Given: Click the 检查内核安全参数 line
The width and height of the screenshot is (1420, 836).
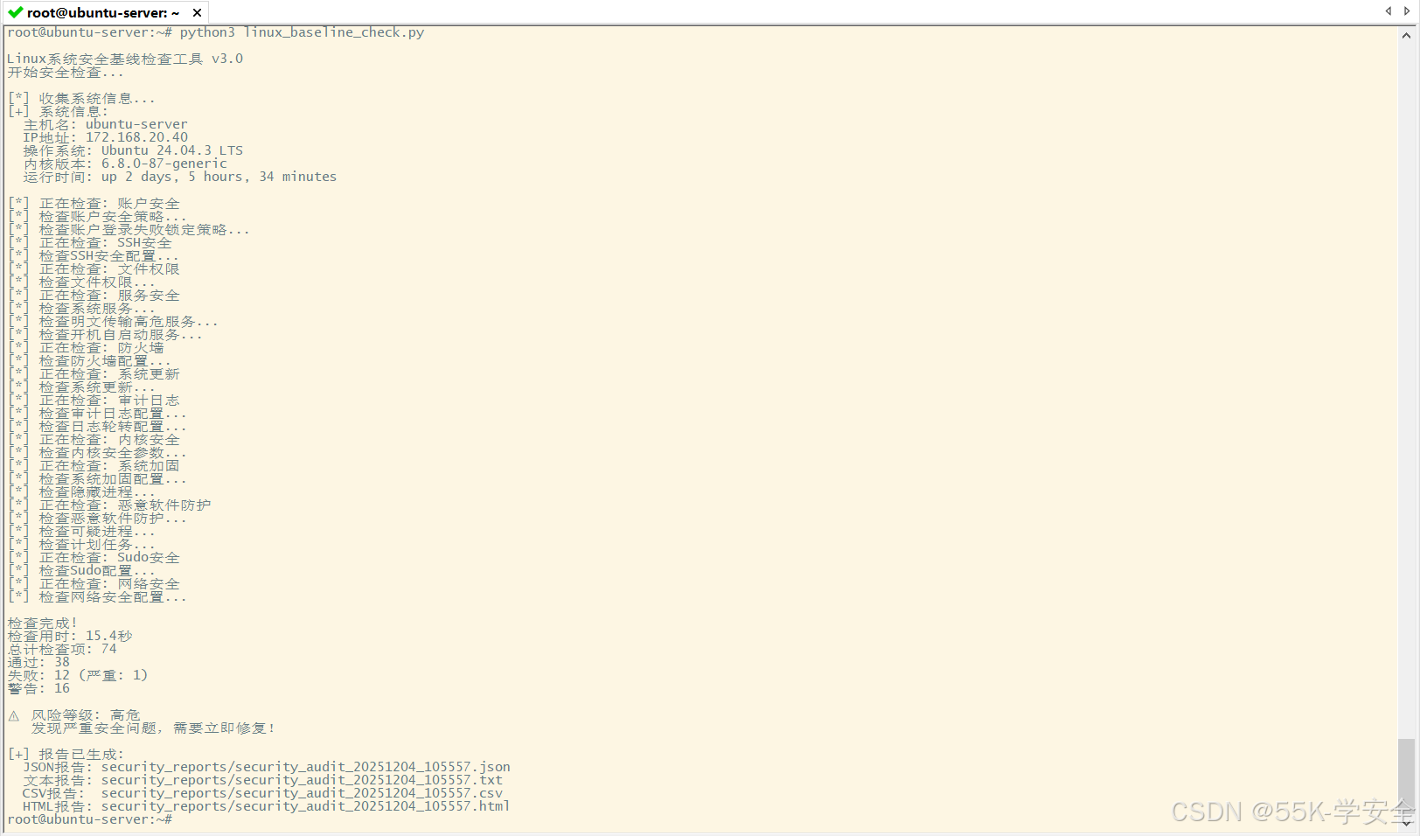Looking at the screenshot, I should click(x=98, y=452).
